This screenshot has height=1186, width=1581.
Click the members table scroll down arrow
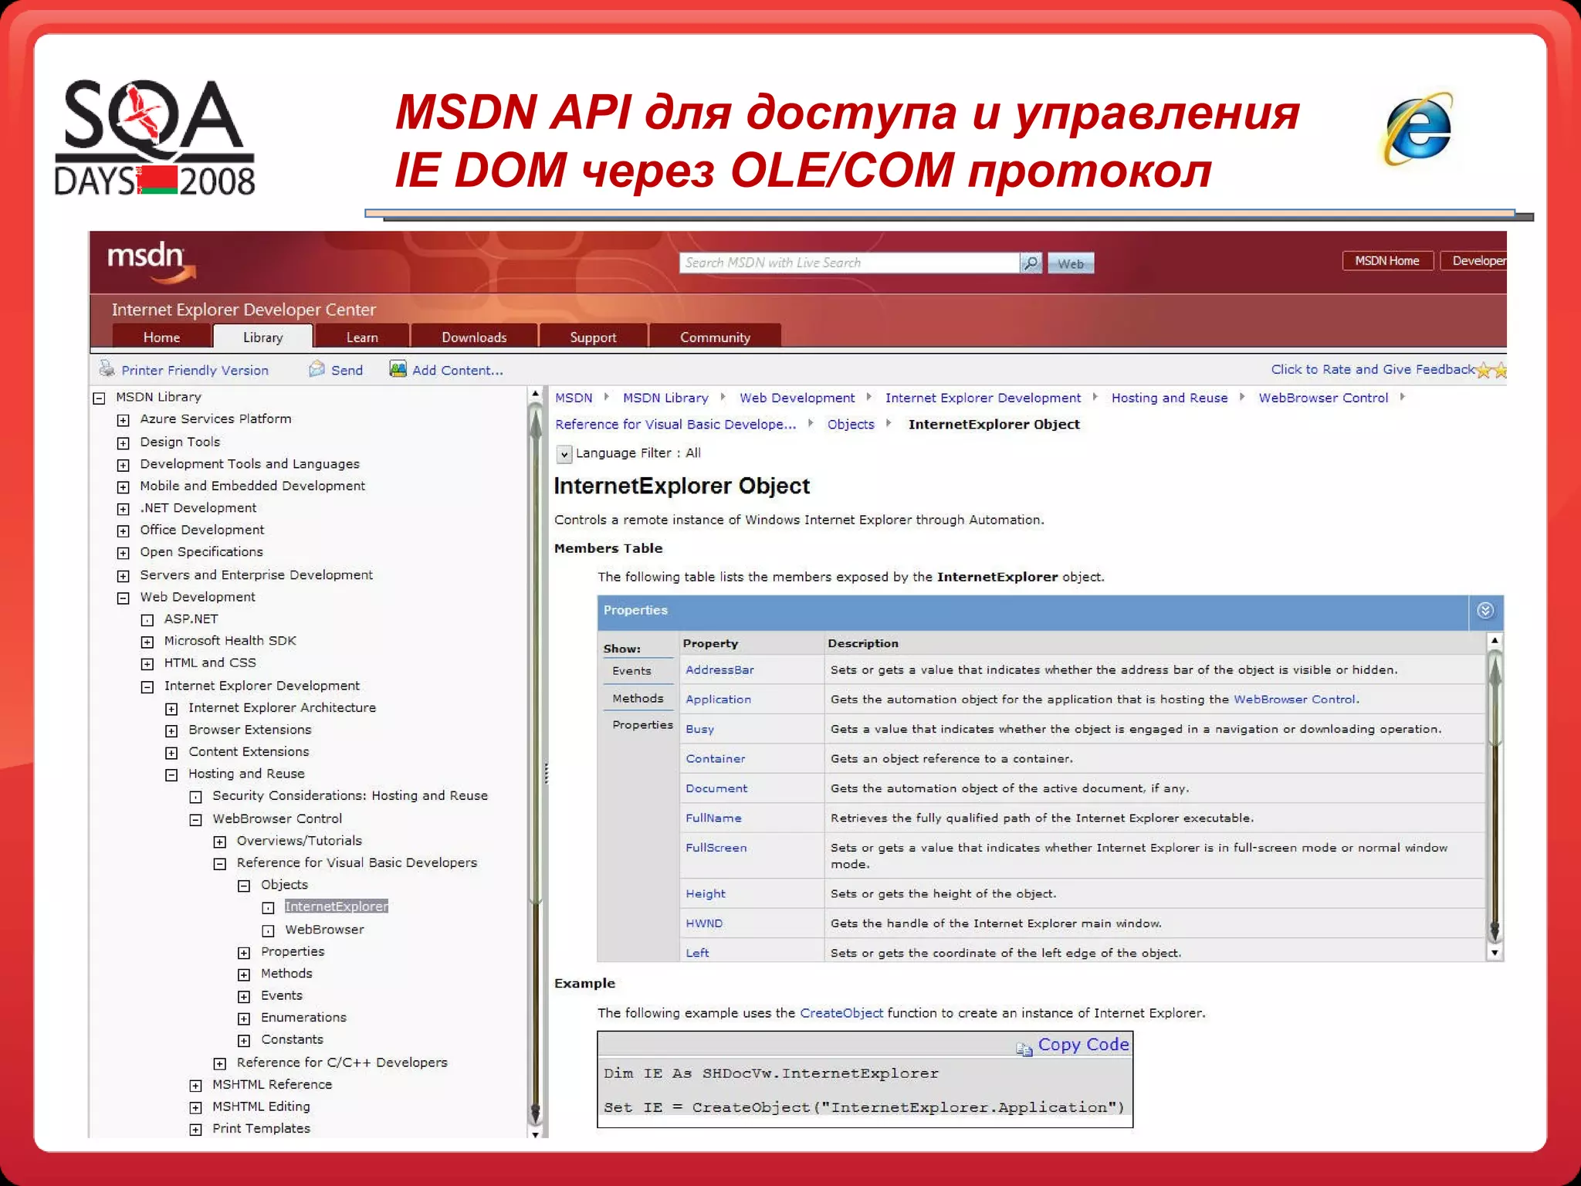[1495, 953]
